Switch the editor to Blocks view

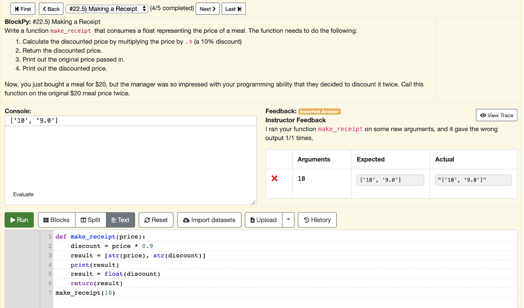pyautogui.click(x=56, y=220)
